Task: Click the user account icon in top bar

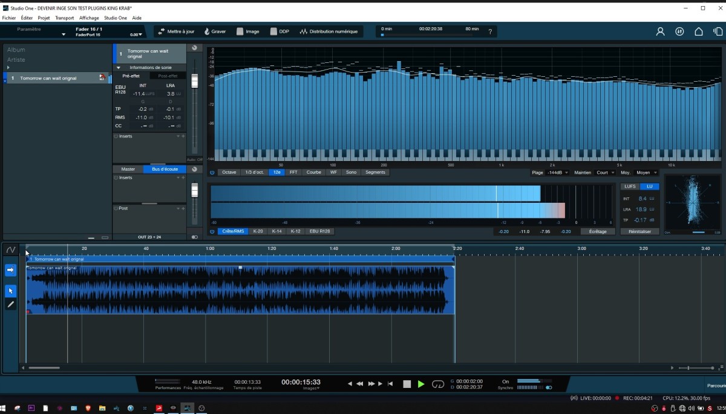Action: [x=661, y=31]
